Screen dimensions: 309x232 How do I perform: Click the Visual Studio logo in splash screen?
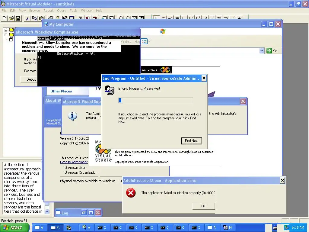pyautogui.click(x=103, y=153)
